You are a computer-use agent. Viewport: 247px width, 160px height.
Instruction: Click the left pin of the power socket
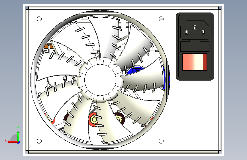pyautogui.click(x=187, y=32)
